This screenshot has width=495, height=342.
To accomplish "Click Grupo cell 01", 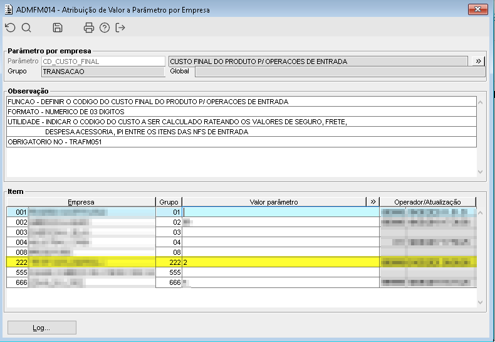I will (x=169, y=212).
